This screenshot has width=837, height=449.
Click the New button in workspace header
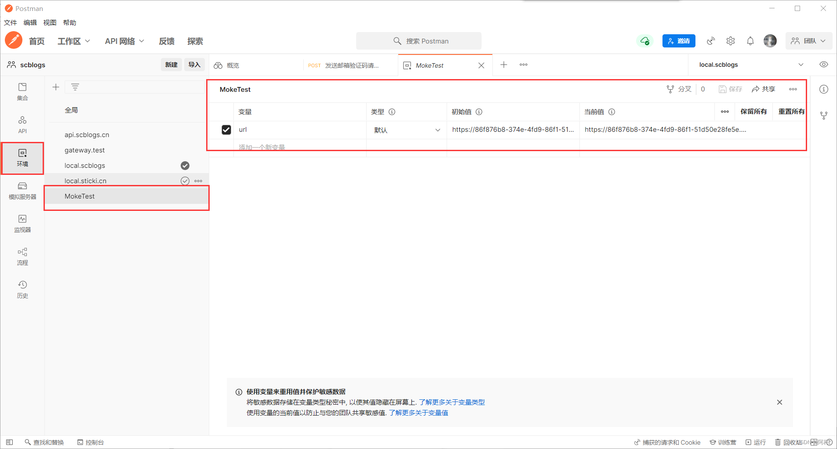click(x=171, y=65)
